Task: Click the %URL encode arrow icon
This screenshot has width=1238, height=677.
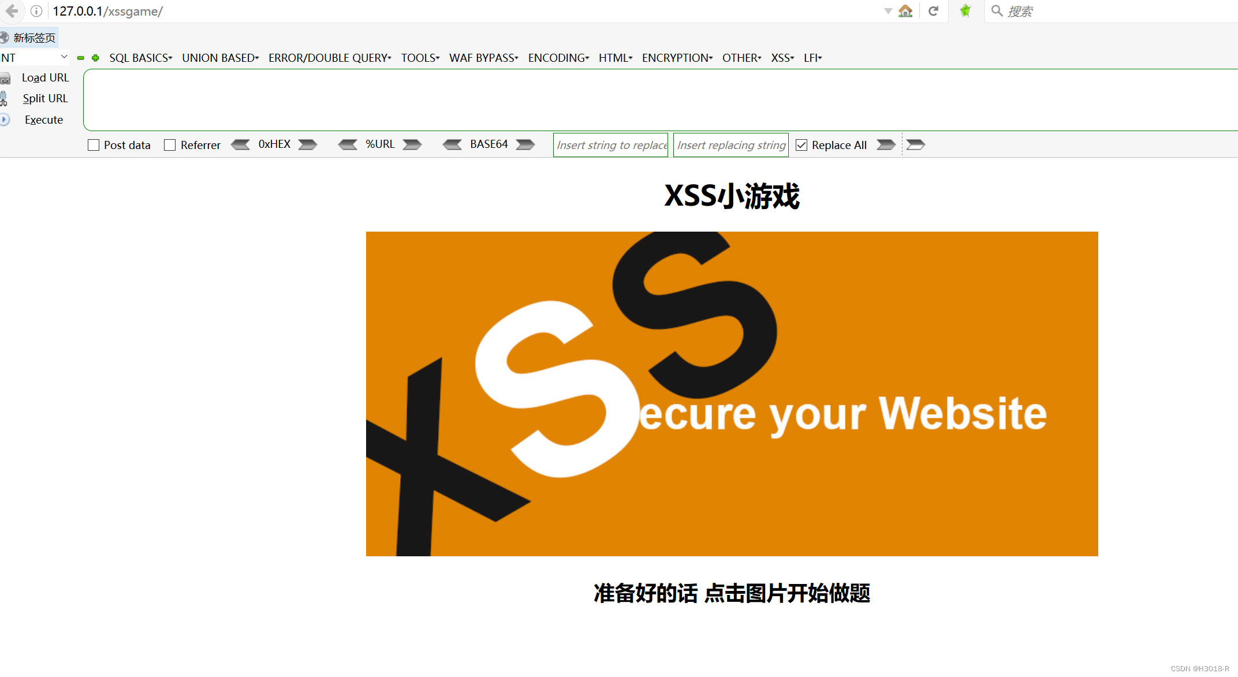Action: coord(414,146)
